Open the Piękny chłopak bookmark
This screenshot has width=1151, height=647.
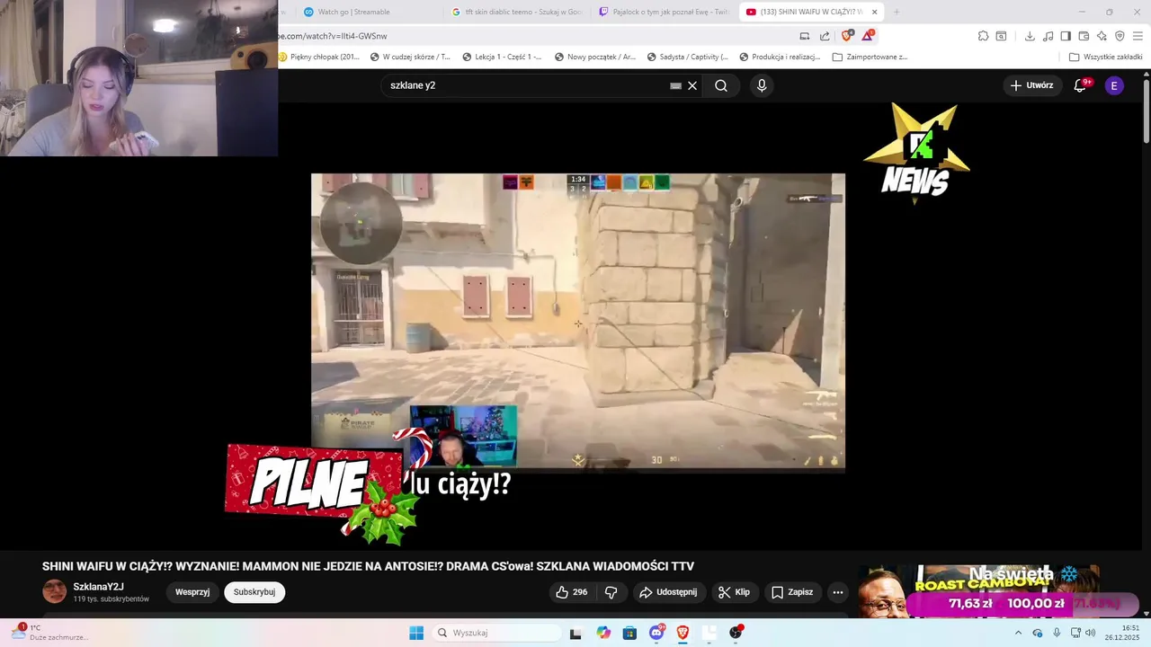pos(318,57)
